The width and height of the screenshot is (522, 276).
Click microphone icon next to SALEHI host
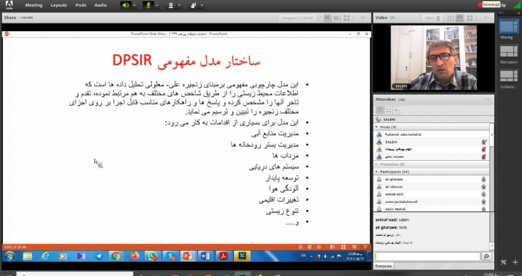point(484,142)
